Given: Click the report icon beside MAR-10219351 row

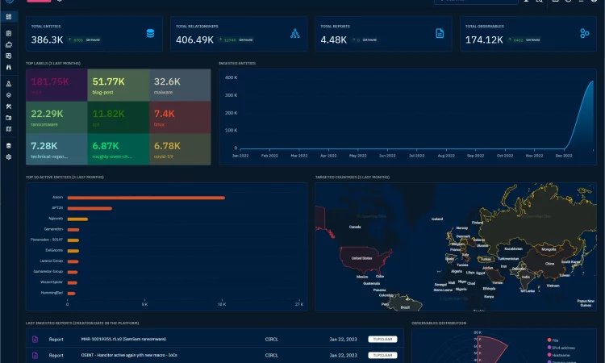Looking at the screenshot, I should (35, 340).
